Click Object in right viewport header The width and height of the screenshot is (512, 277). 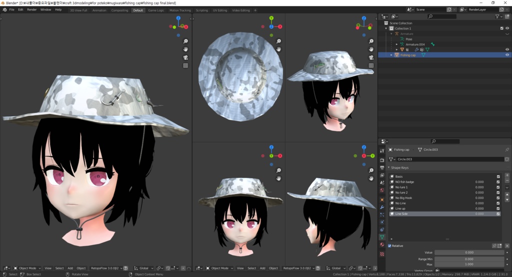(273, 268)
